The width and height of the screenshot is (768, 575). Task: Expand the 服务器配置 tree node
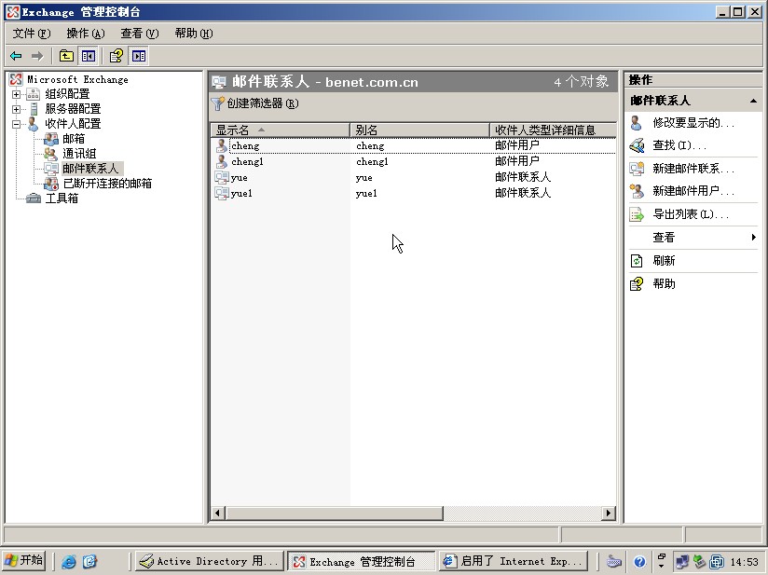[x=16, y=109]
